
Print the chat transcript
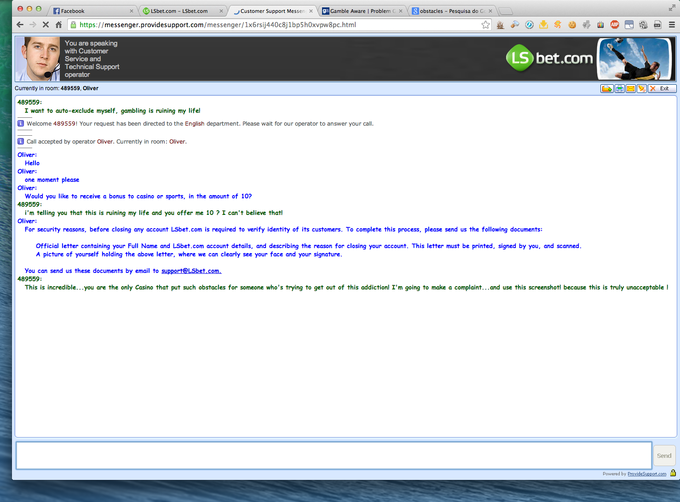[619, 88]
